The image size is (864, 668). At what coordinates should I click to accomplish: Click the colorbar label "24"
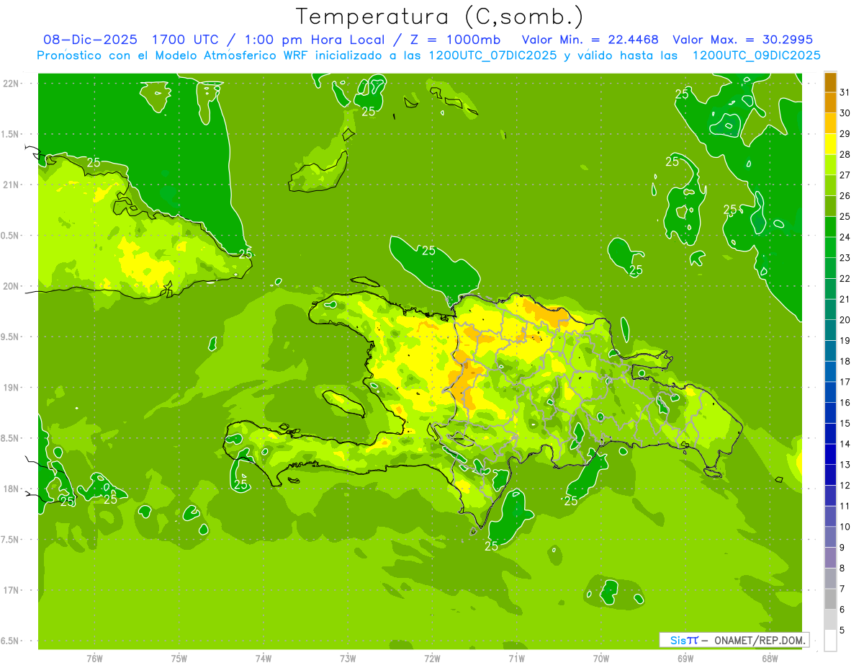tap(845, 237)
